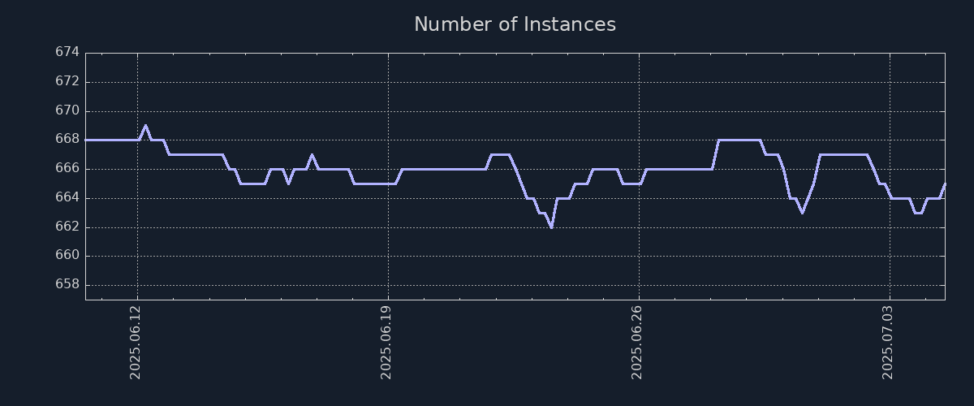
Task: Click the y-axis label 666
Action: tap(67, 168)
